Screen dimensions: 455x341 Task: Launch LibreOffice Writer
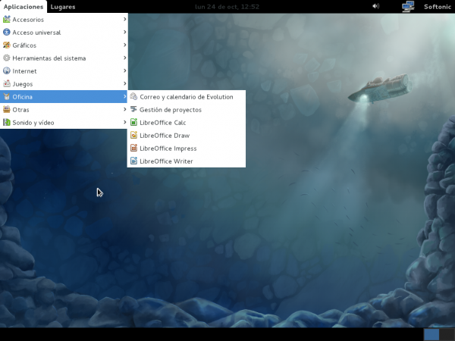coord(187,161)
